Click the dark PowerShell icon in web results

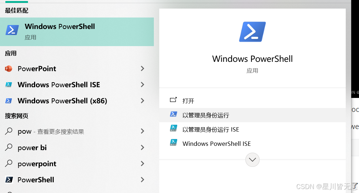tap(9, 180)
